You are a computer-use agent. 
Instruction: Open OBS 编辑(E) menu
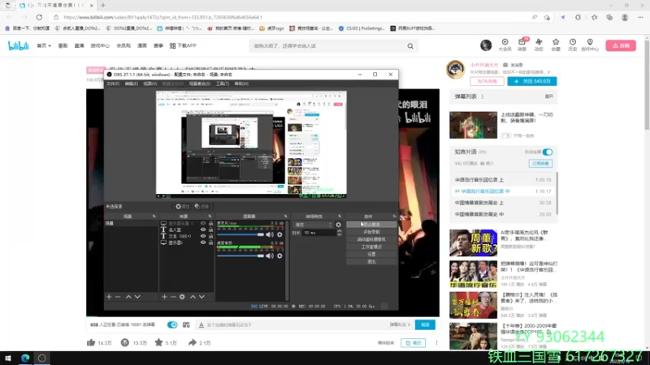(x=132, y=84)
